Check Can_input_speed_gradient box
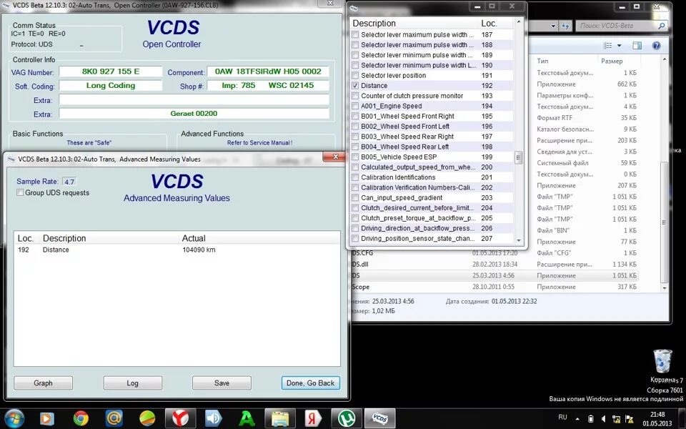686x429 pixels. 355,197
